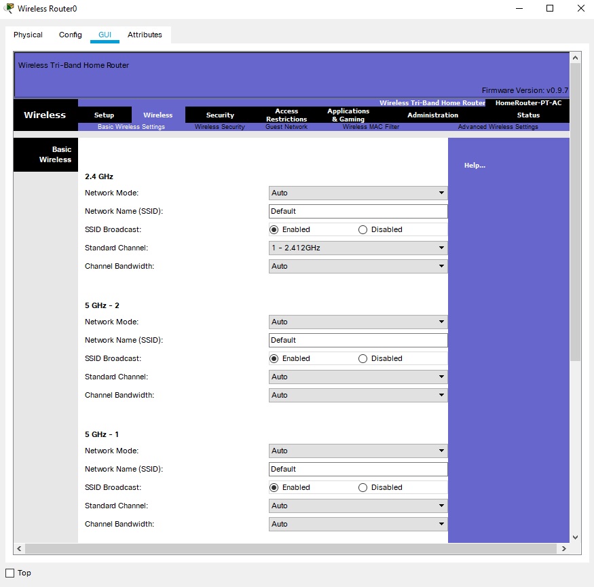Go to Advanced Wireless Settings
Image resolution: width=594 pixels, height=587 pixels.
(498, 127)
